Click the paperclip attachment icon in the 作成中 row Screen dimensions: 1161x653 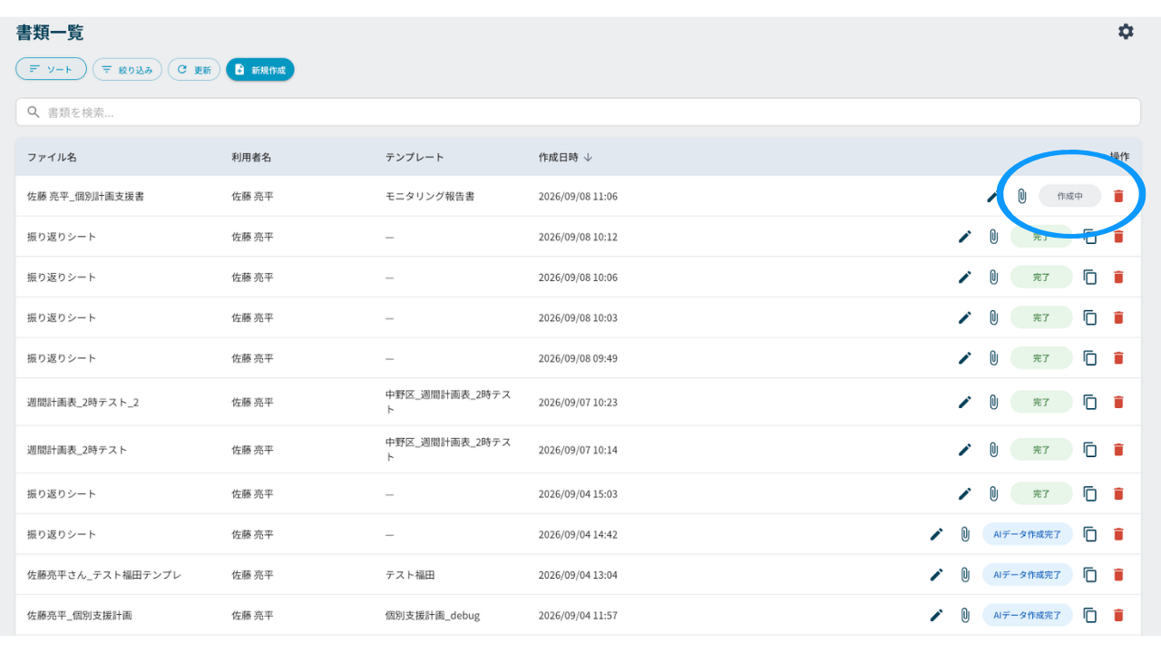point(1022,196)
